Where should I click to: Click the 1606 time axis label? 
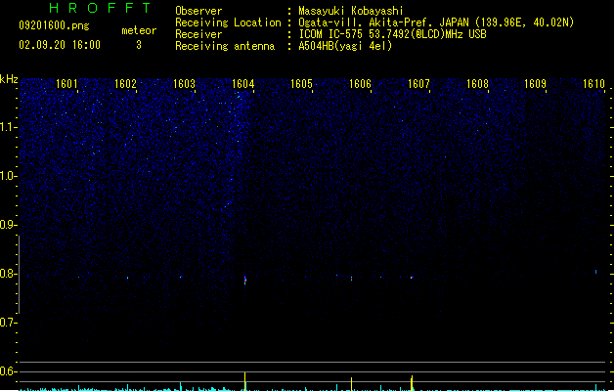tap(360, 83)
